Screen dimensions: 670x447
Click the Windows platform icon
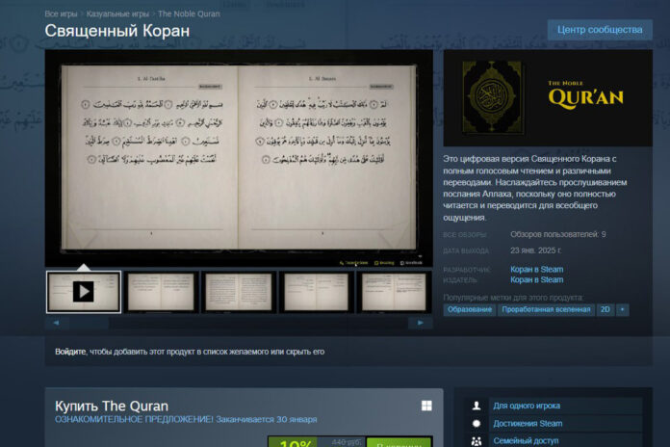click(426, 406)
